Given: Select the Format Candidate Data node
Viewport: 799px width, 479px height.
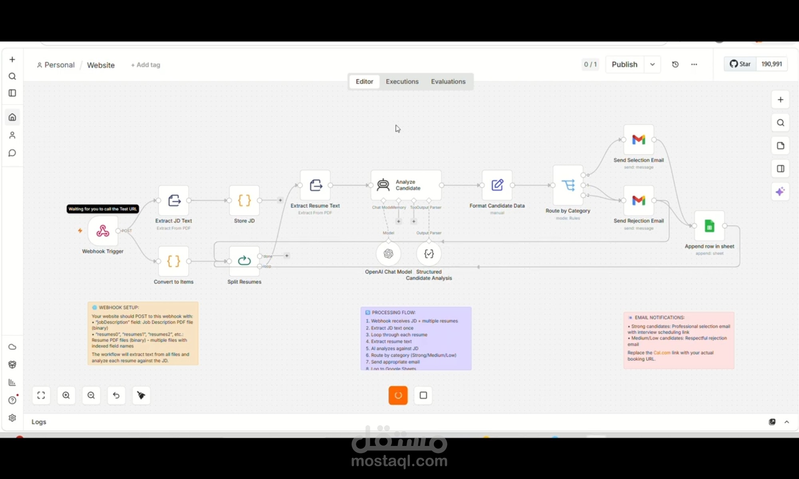Looking at the screenshot, I should point(497,185).
